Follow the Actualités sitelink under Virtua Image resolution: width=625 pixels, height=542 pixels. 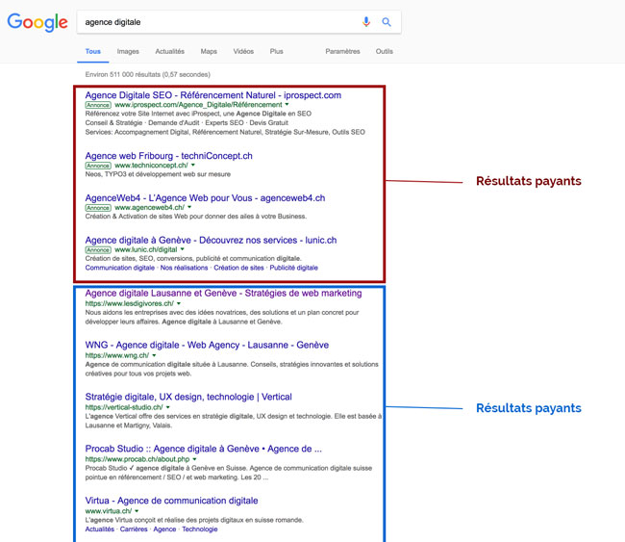coord(100,529)
